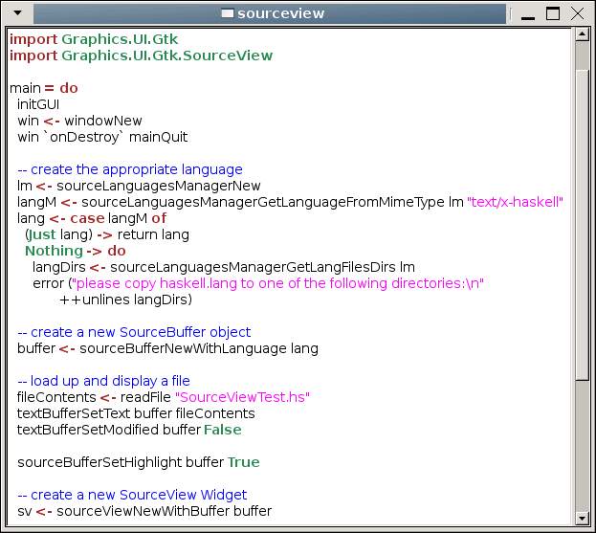Maximize the sourceview window
The image size is (596, 533).
(553, 13)
